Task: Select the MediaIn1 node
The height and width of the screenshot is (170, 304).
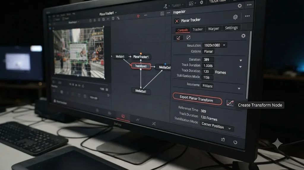Action: [120, 56]
